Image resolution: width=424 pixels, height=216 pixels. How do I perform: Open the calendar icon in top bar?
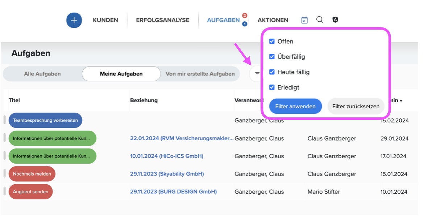pos(304,20)
